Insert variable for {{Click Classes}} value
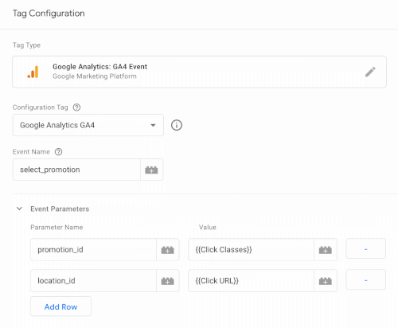Viewport: 398px width, 328px height. click(326, 250)
